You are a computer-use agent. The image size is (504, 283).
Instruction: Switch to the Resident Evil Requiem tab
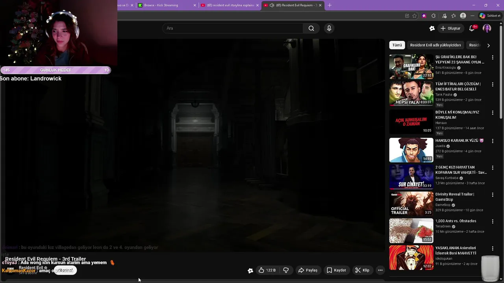pos(293,5)
